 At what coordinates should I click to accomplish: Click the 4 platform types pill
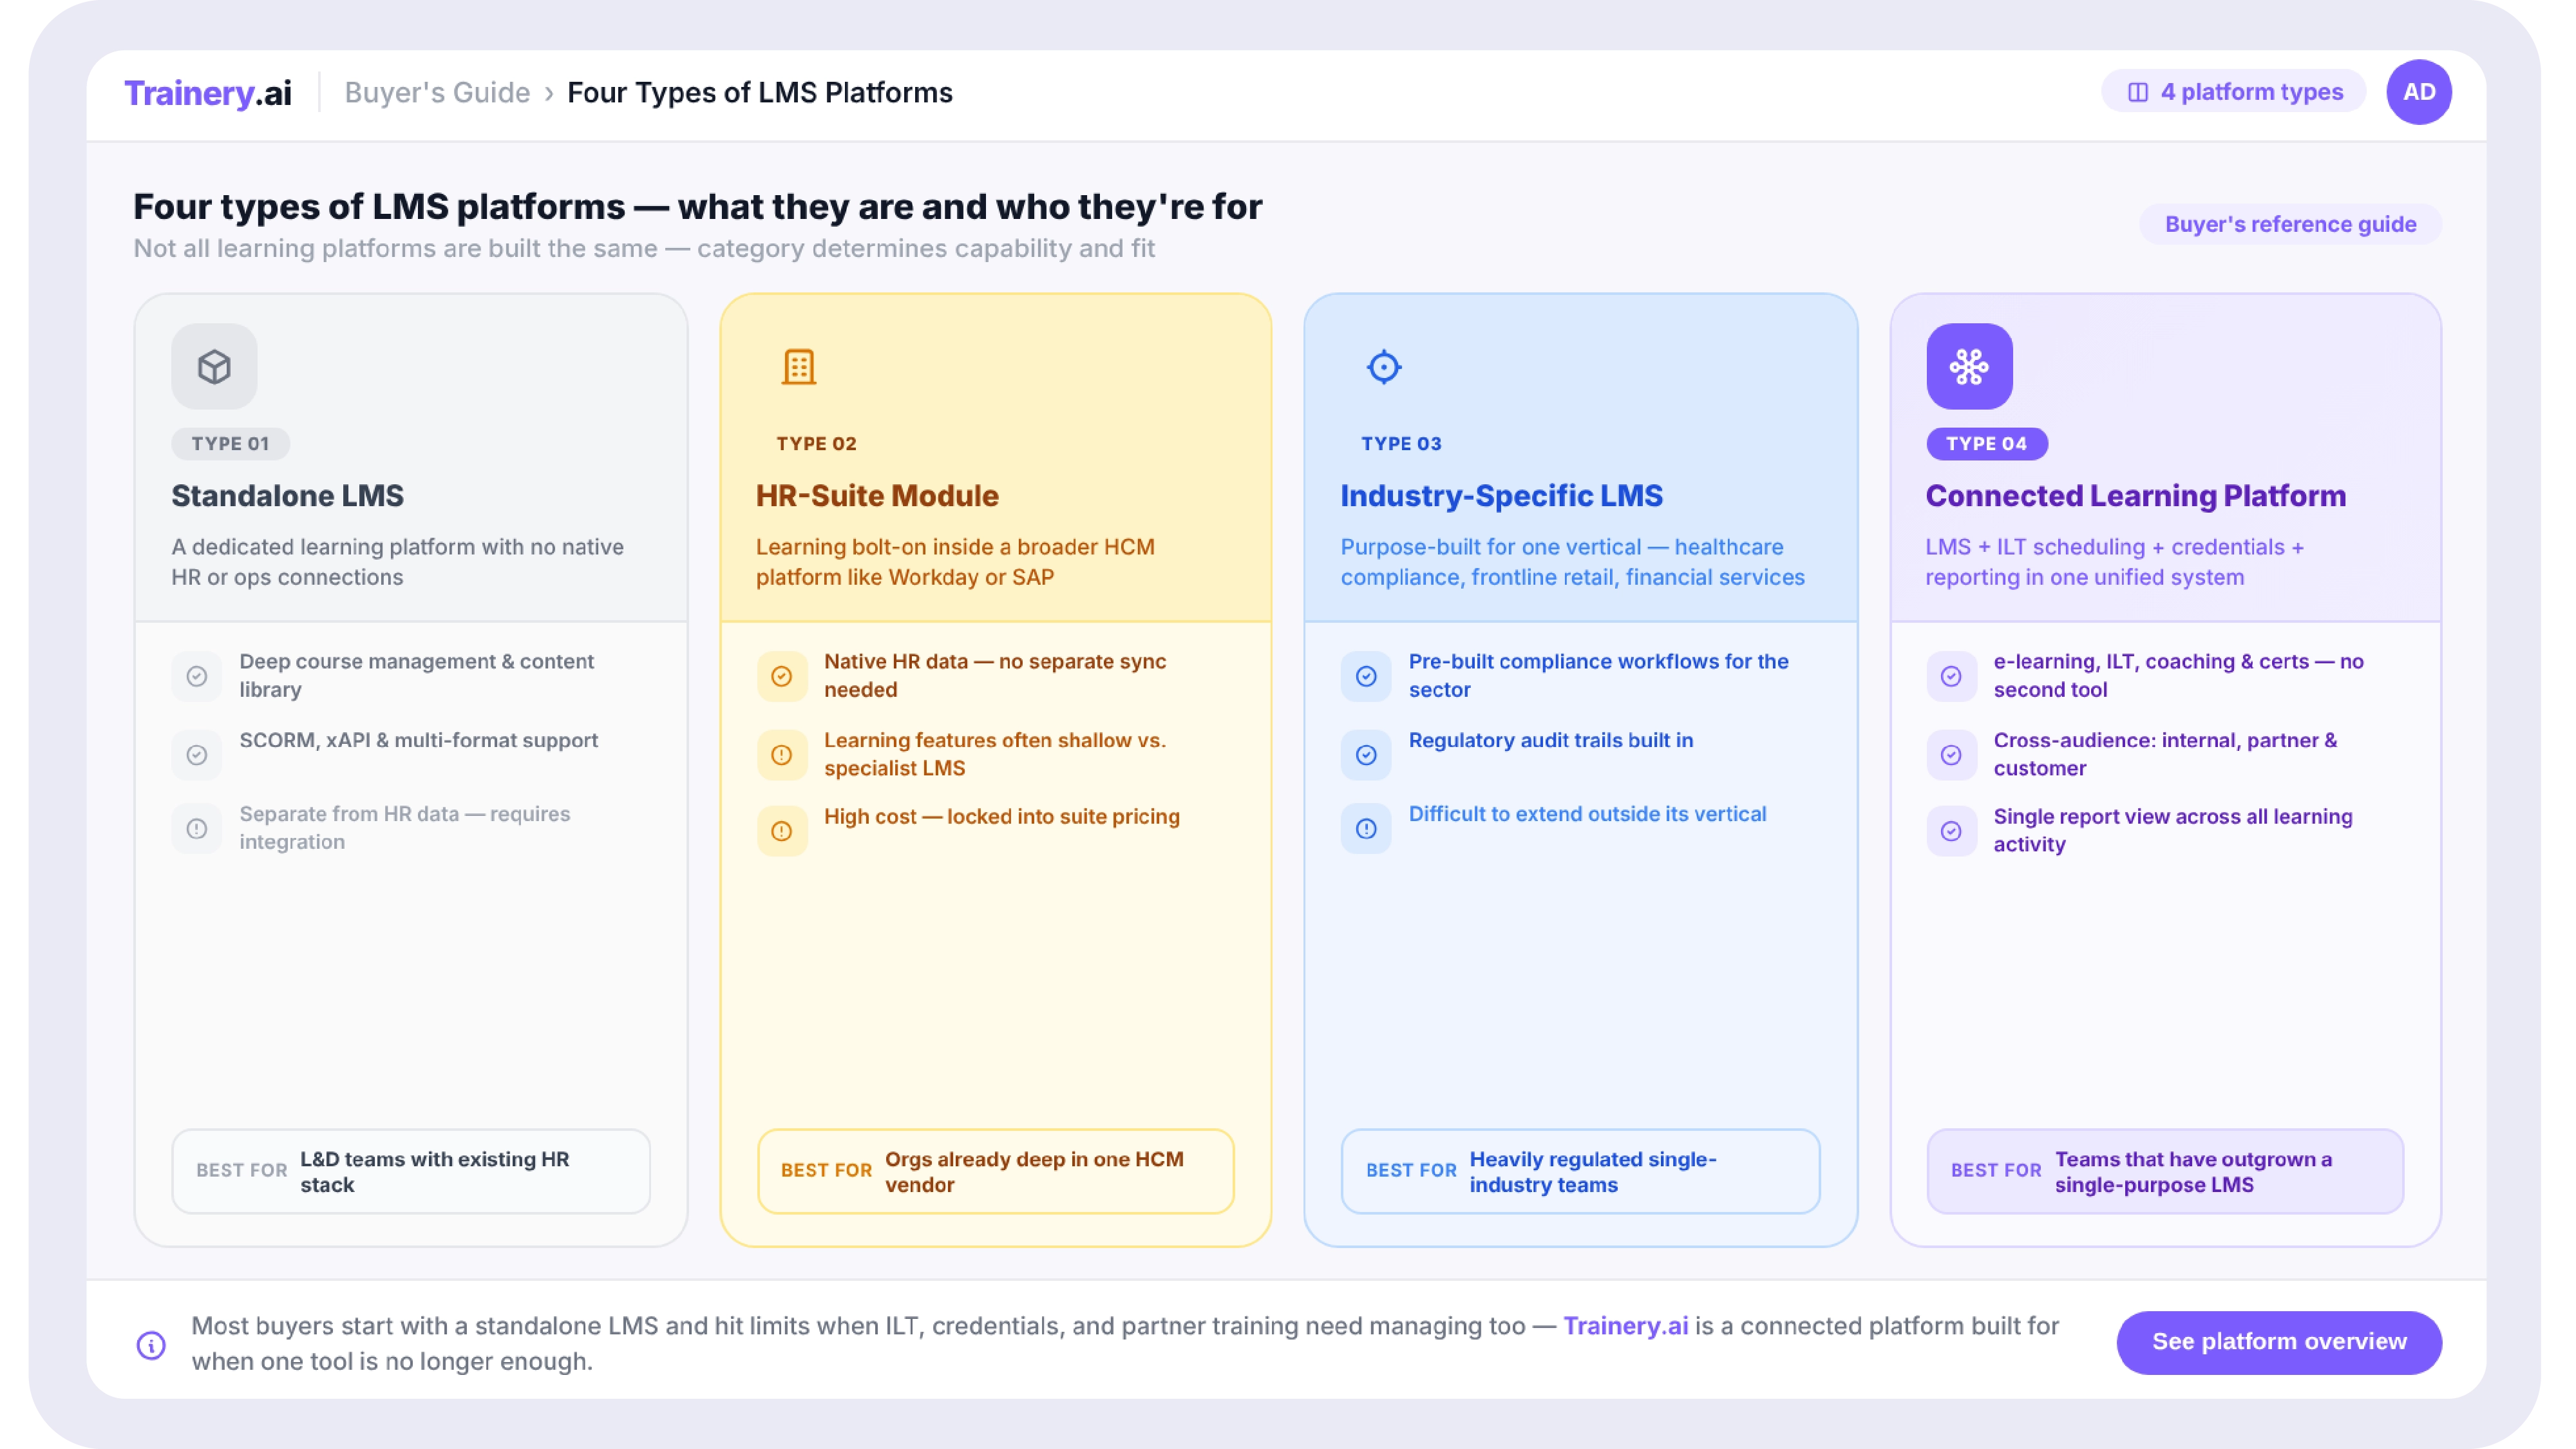2234,92
